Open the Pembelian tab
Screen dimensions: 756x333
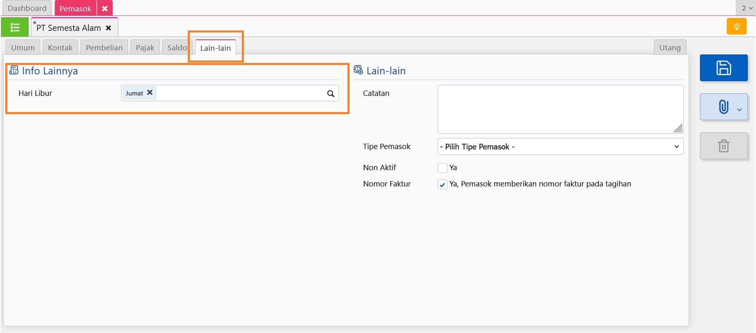click(x=104, y=48)
